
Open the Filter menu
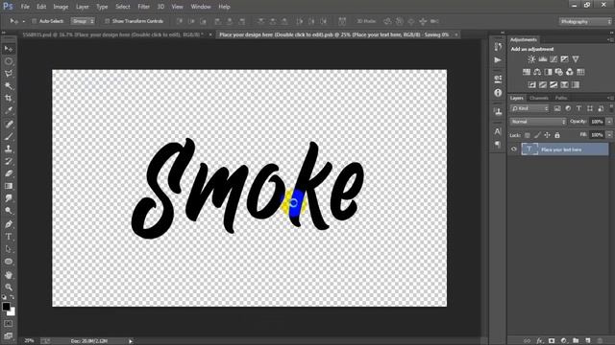pos(143,7)
